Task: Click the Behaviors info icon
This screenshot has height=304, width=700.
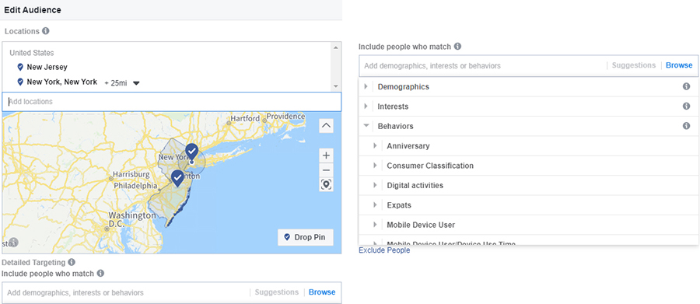Action: pos(687,126)
